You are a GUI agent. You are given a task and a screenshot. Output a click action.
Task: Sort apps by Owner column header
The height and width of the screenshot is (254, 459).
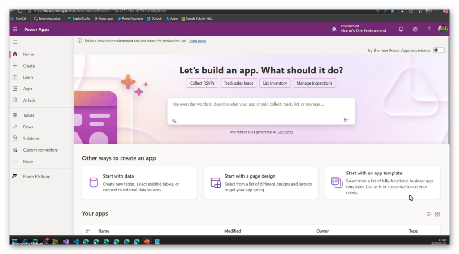point(322,231)
